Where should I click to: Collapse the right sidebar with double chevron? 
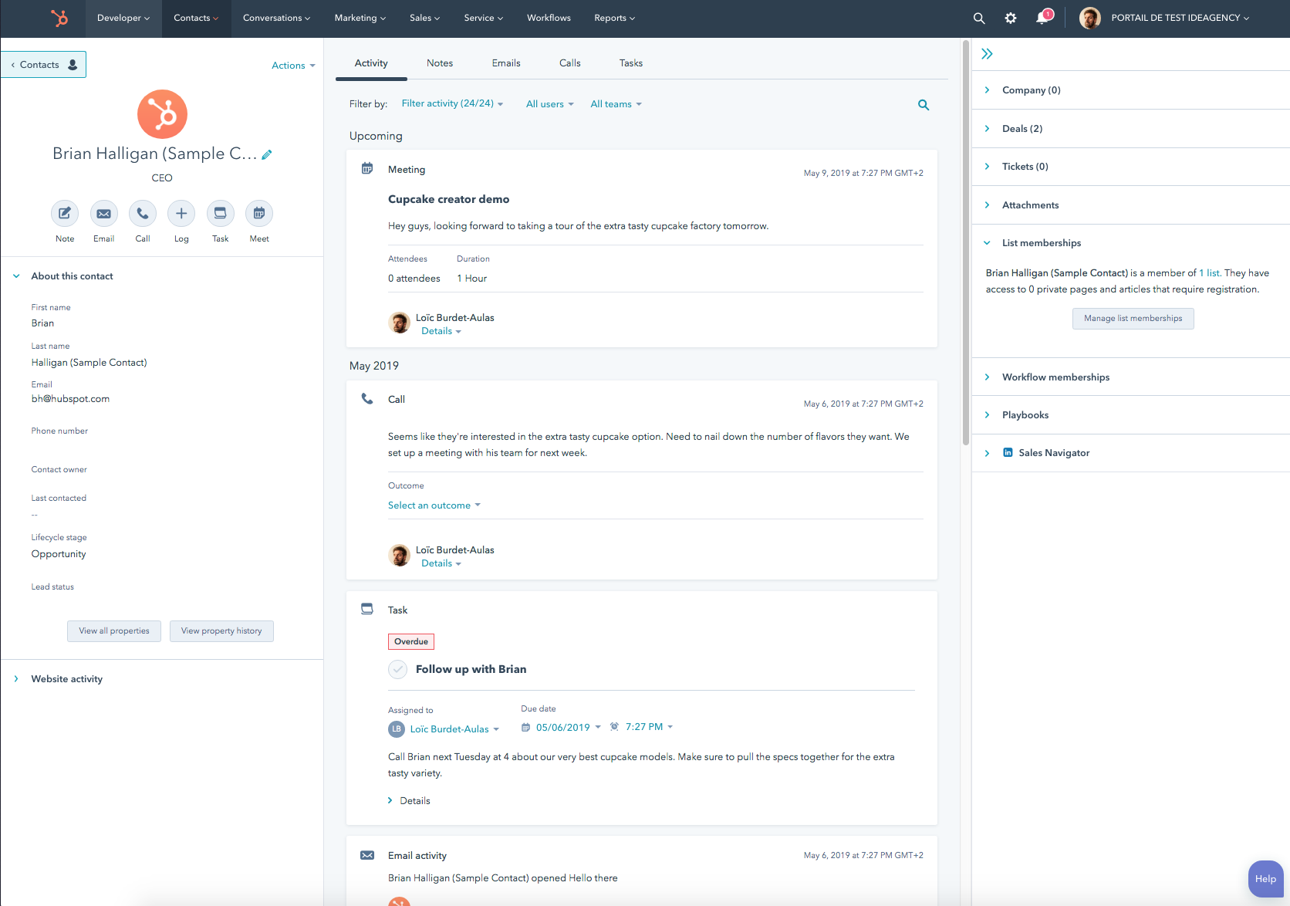pyautogui.click(x=987, y=54)
